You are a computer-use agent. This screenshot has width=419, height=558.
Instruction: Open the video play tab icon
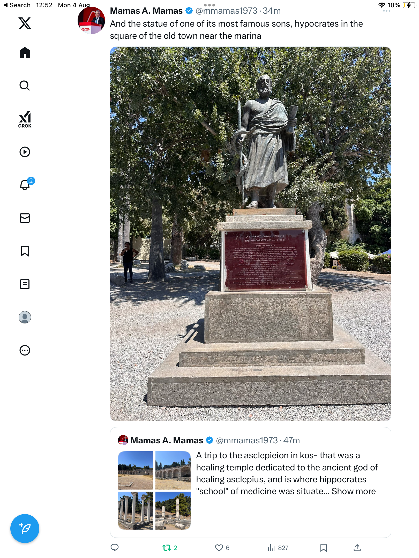coord(25,152)
